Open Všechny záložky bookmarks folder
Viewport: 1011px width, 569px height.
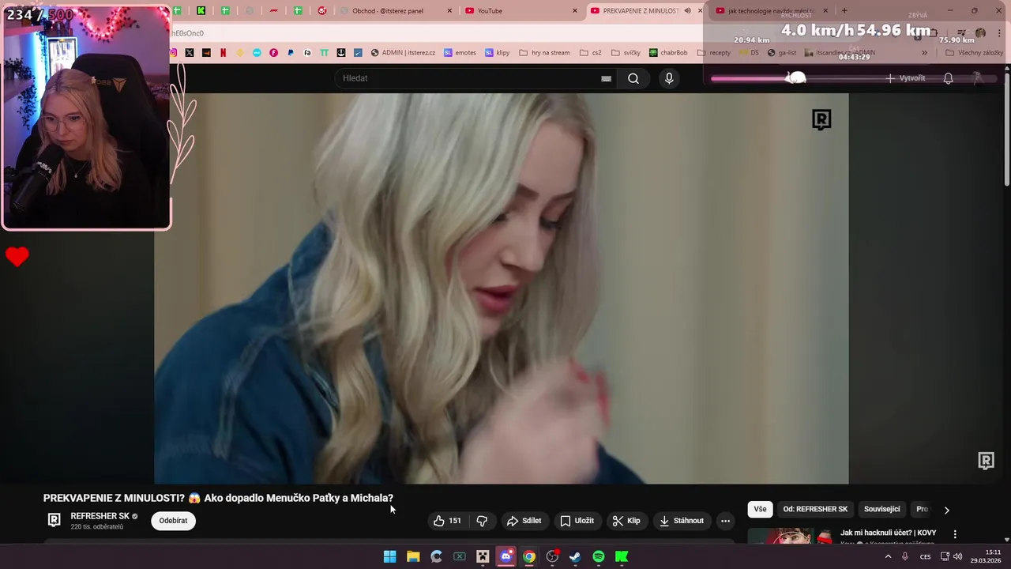coord(974,53)
